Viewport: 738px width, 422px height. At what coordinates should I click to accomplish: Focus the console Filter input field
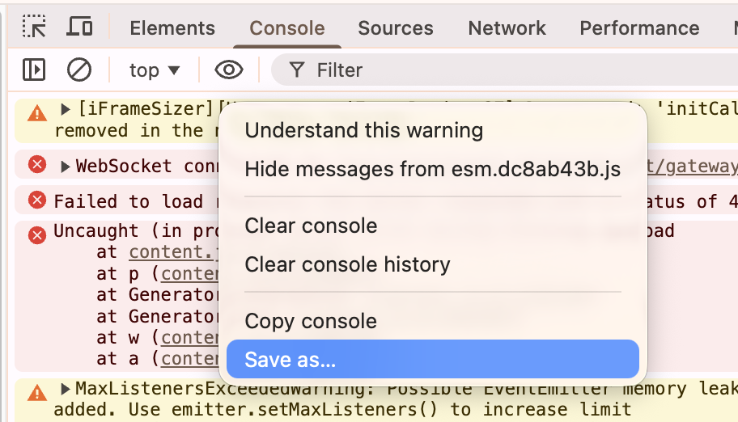point(486,70)
